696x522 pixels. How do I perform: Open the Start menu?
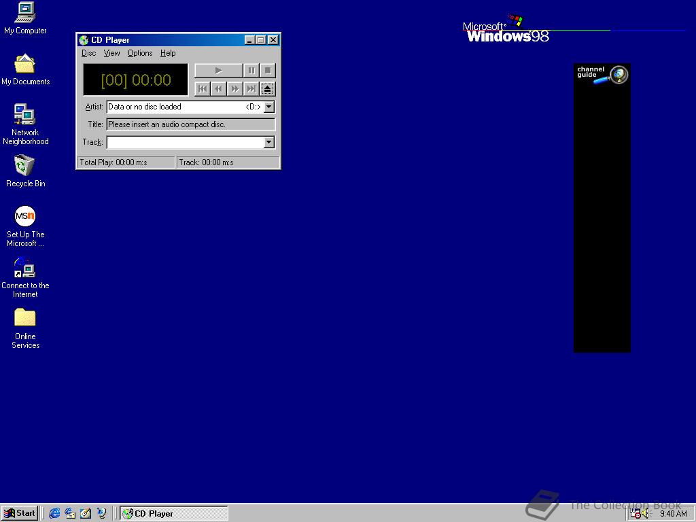pyautogui.click(x=20, y=514)
